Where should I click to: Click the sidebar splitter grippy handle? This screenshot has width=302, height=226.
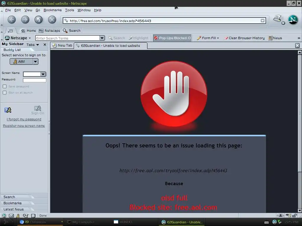point(49,127)
